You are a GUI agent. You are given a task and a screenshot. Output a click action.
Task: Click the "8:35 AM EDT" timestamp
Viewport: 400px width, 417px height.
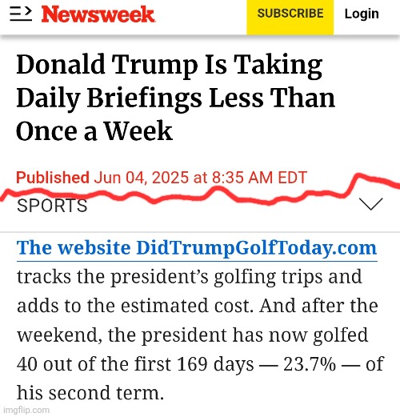(x=259, y=178)
